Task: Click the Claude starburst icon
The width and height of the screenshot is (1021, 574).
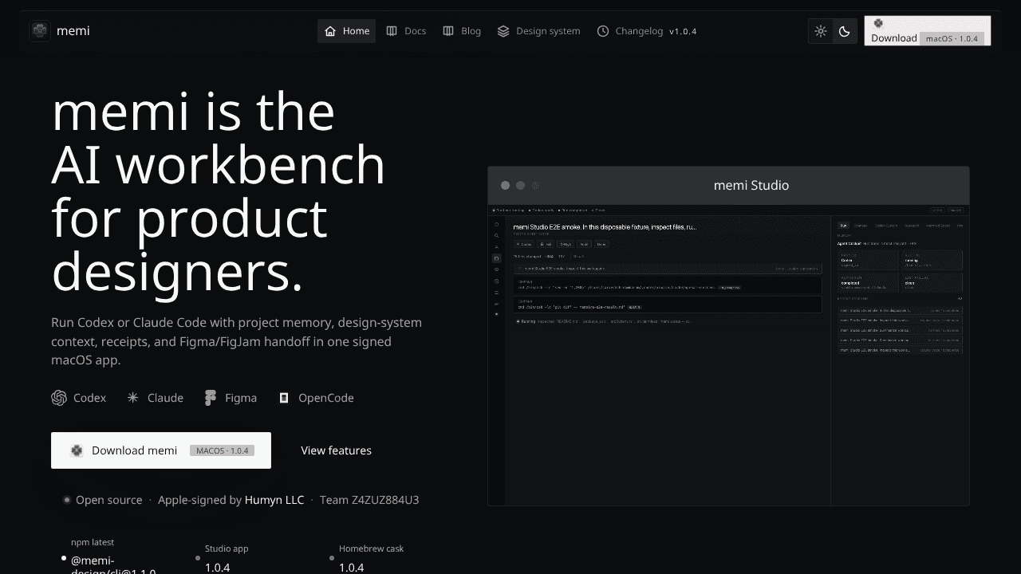Action: pyautogui.click(x=132, y=397)
